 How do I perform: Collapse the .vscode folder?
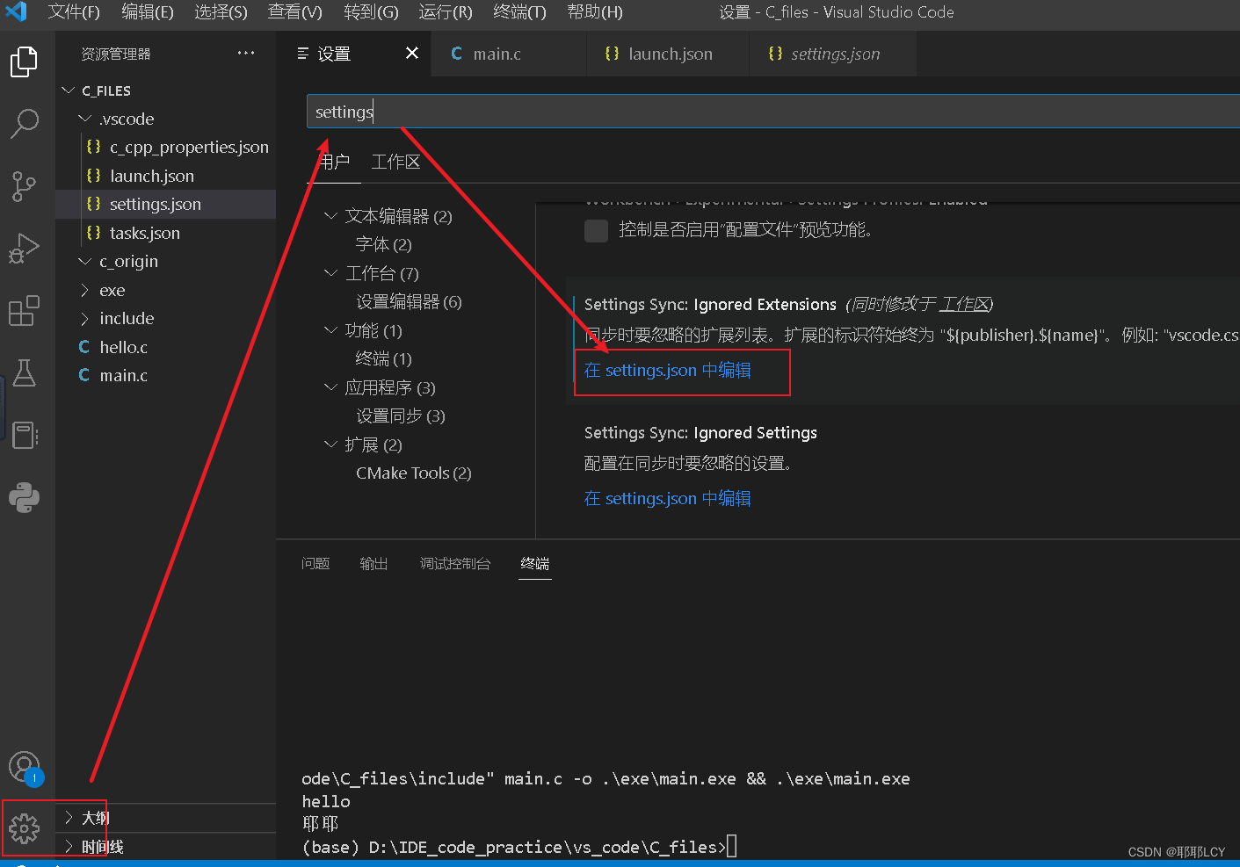click(x=84, y=119)
